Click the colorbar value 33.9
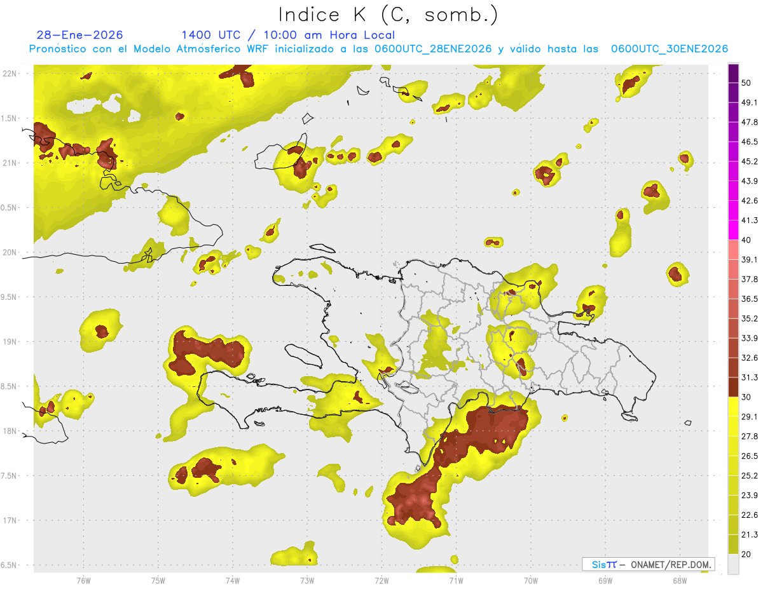Image resolution: width=763 pixels, height=589 pixels. (750, 338)
